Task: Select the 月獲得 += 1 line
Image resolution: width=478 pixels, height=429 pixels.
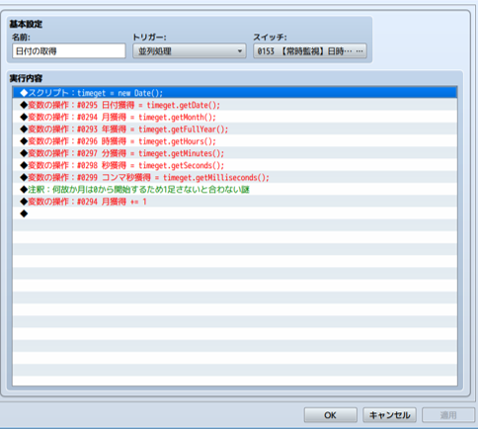Action: click(x=235, y=202)
